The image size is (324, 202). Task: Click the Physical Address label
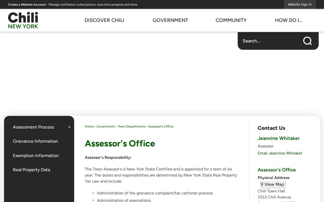(x=273, y=178)
